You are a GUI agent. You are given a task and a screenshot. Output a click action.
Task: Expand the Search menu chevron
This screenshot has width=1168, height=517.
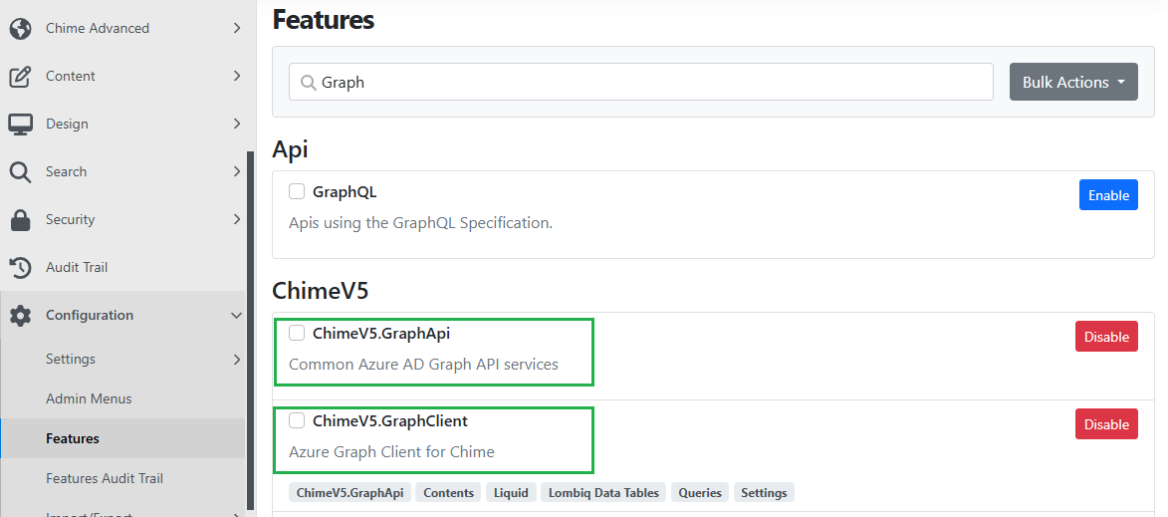[237, 171]
